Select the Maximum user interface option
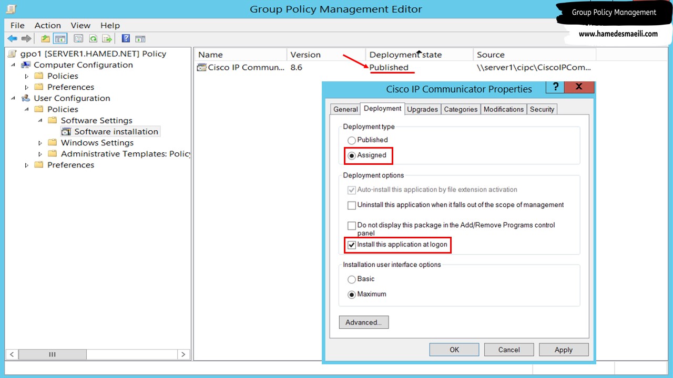673x378 pixels. (352, 295)
